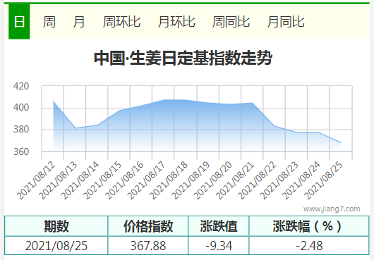This screenshot has height=260, width=374.
Task: Select the 日 daily tab
Action: pos(19,22)
